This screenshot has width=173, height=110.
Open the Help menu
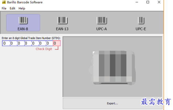22,8
